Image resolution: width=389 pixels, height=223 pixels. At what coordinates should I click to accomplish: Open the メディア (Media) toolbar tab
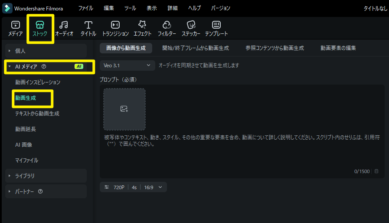15,29
